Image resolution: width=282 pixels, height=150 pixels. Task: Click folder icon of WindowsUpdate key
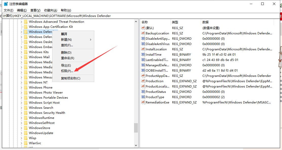[x=26, y=133]
